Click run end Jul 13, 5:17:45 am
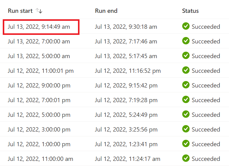 tap(126, 56)
